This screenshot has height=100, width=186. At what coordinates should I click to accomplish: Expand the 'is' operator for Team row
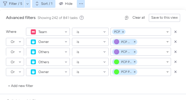coord(90,32)
